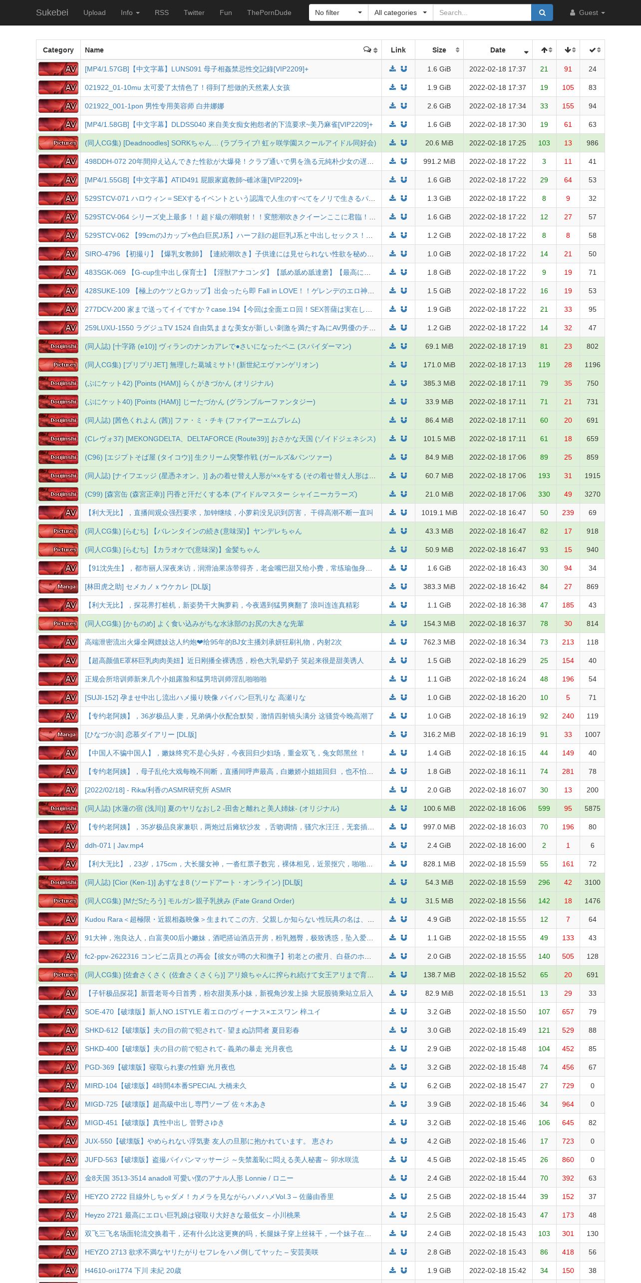Click the Name column header

(231, 50)
